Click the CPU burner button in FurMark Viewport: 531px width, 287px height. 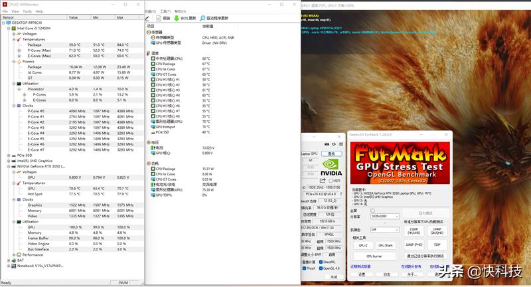click(x=374, y=256)
